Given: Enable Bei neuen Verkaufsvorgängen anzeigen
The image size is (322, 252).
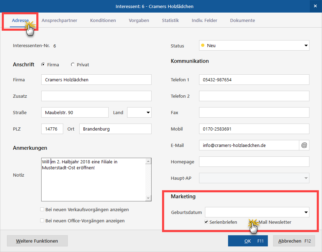Looking at the screenshot, I should coord(42,209).
